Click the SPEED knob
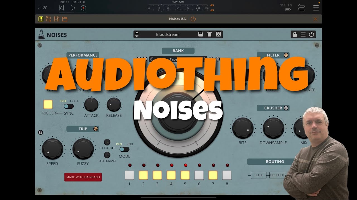The image size is (357, 200). (x=52, y=149)
